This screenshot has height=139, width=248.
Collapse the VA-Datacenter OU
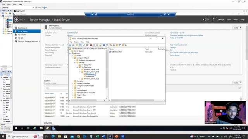(x=77, y=67)
